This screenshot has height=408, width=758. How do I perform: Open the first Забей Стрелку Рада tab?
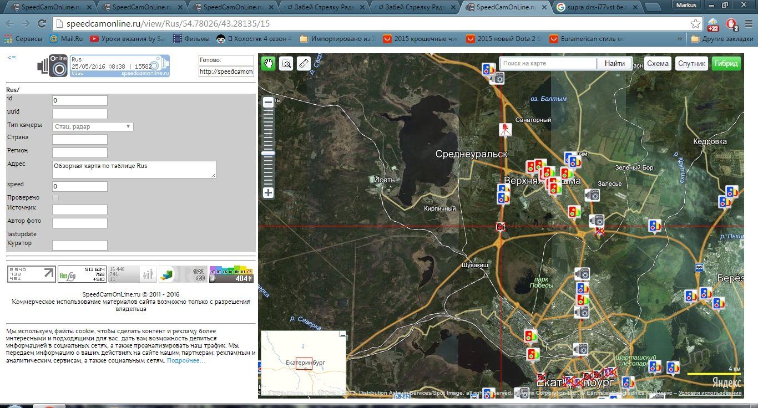click(x=322, y=7)
